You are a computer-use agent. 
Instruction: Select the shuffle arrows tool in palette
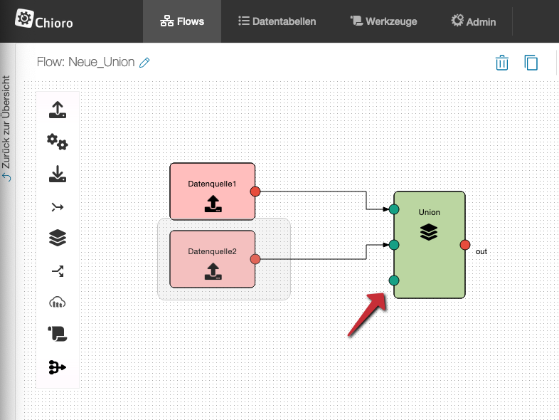click(x=58, y=271)
